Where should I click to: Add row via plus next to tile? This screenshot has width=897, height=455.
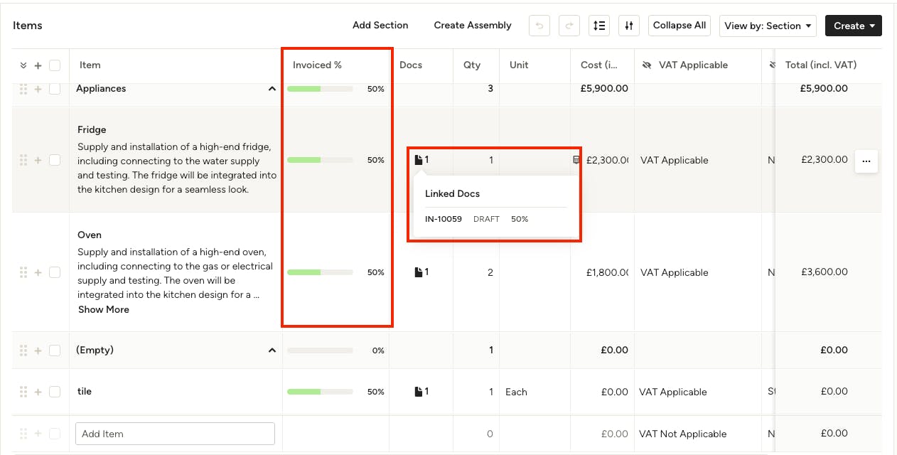tap(38, 392)
